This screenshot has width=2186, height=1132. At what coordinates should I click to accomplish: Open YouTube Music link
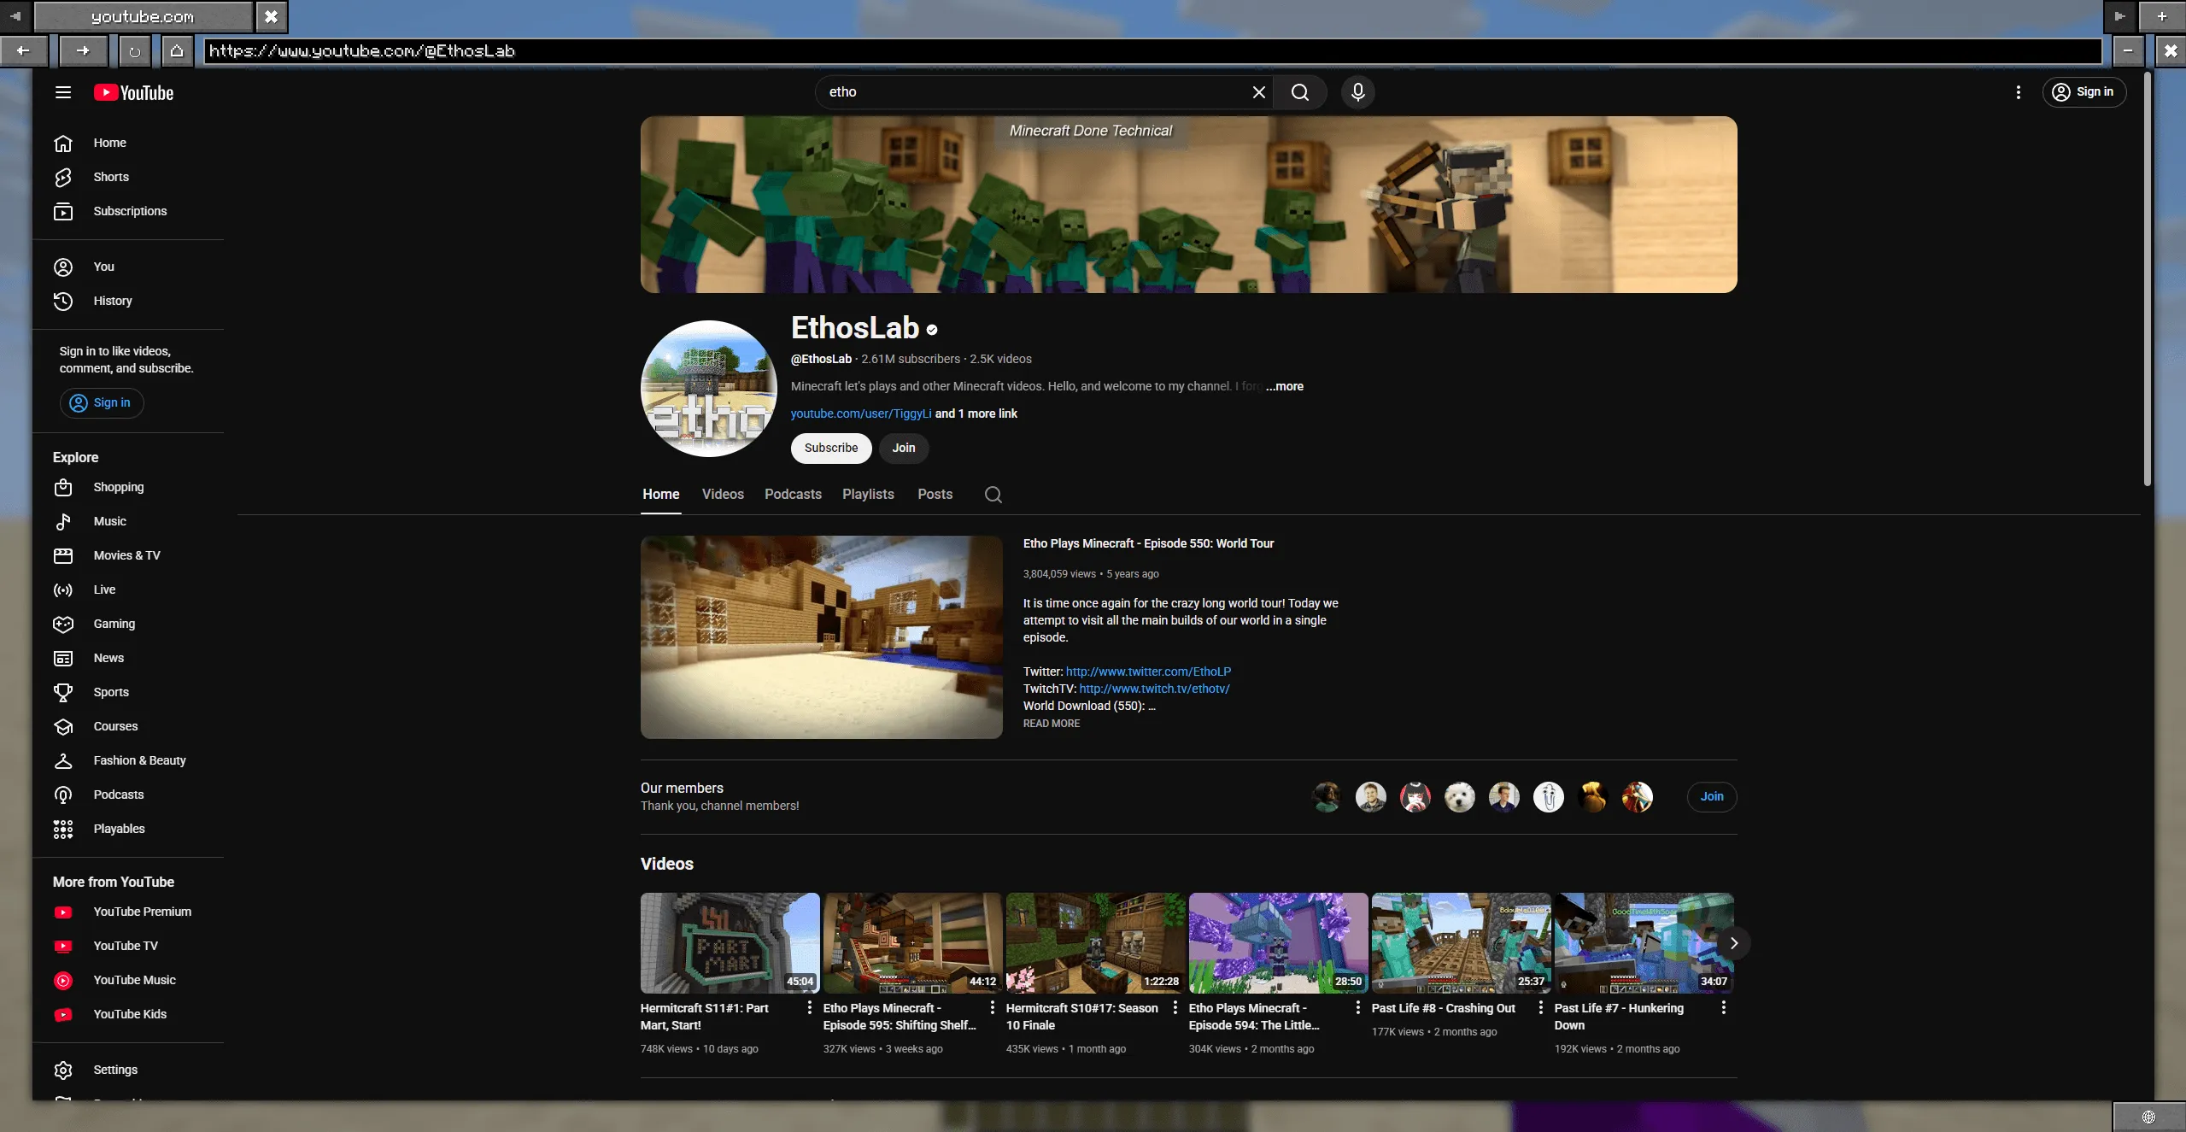[128, 980]
